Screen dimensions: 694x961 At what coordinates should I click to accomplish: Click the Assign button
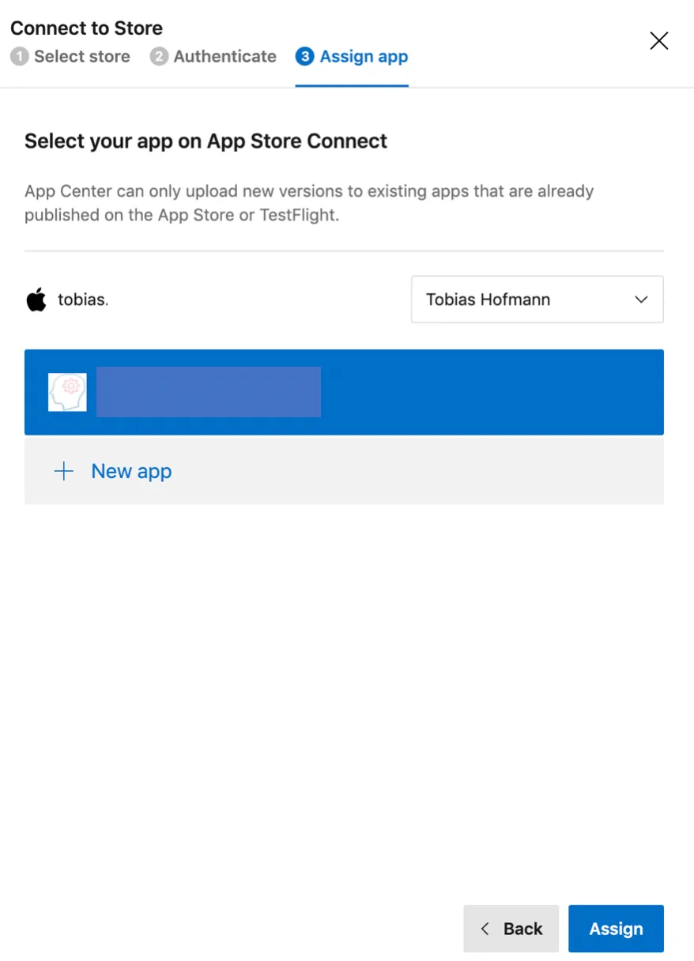click(x=616, y=929)
